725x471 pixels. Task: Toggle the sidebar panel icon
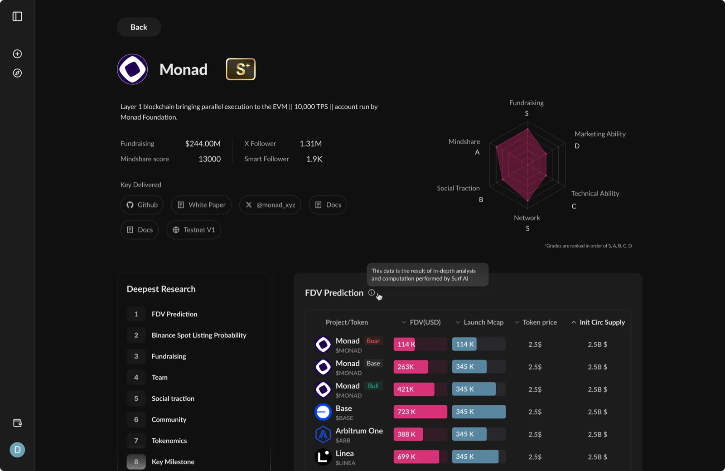(17, 16)
